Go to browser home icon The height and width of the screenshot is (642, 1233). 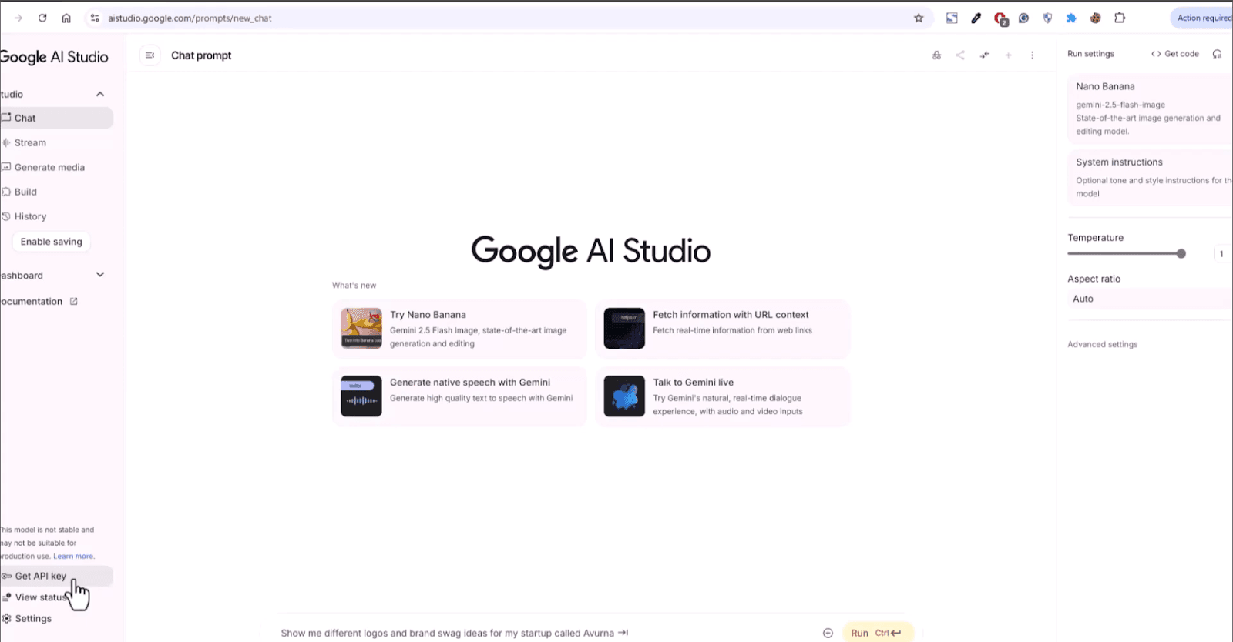(x=66, y=18)
